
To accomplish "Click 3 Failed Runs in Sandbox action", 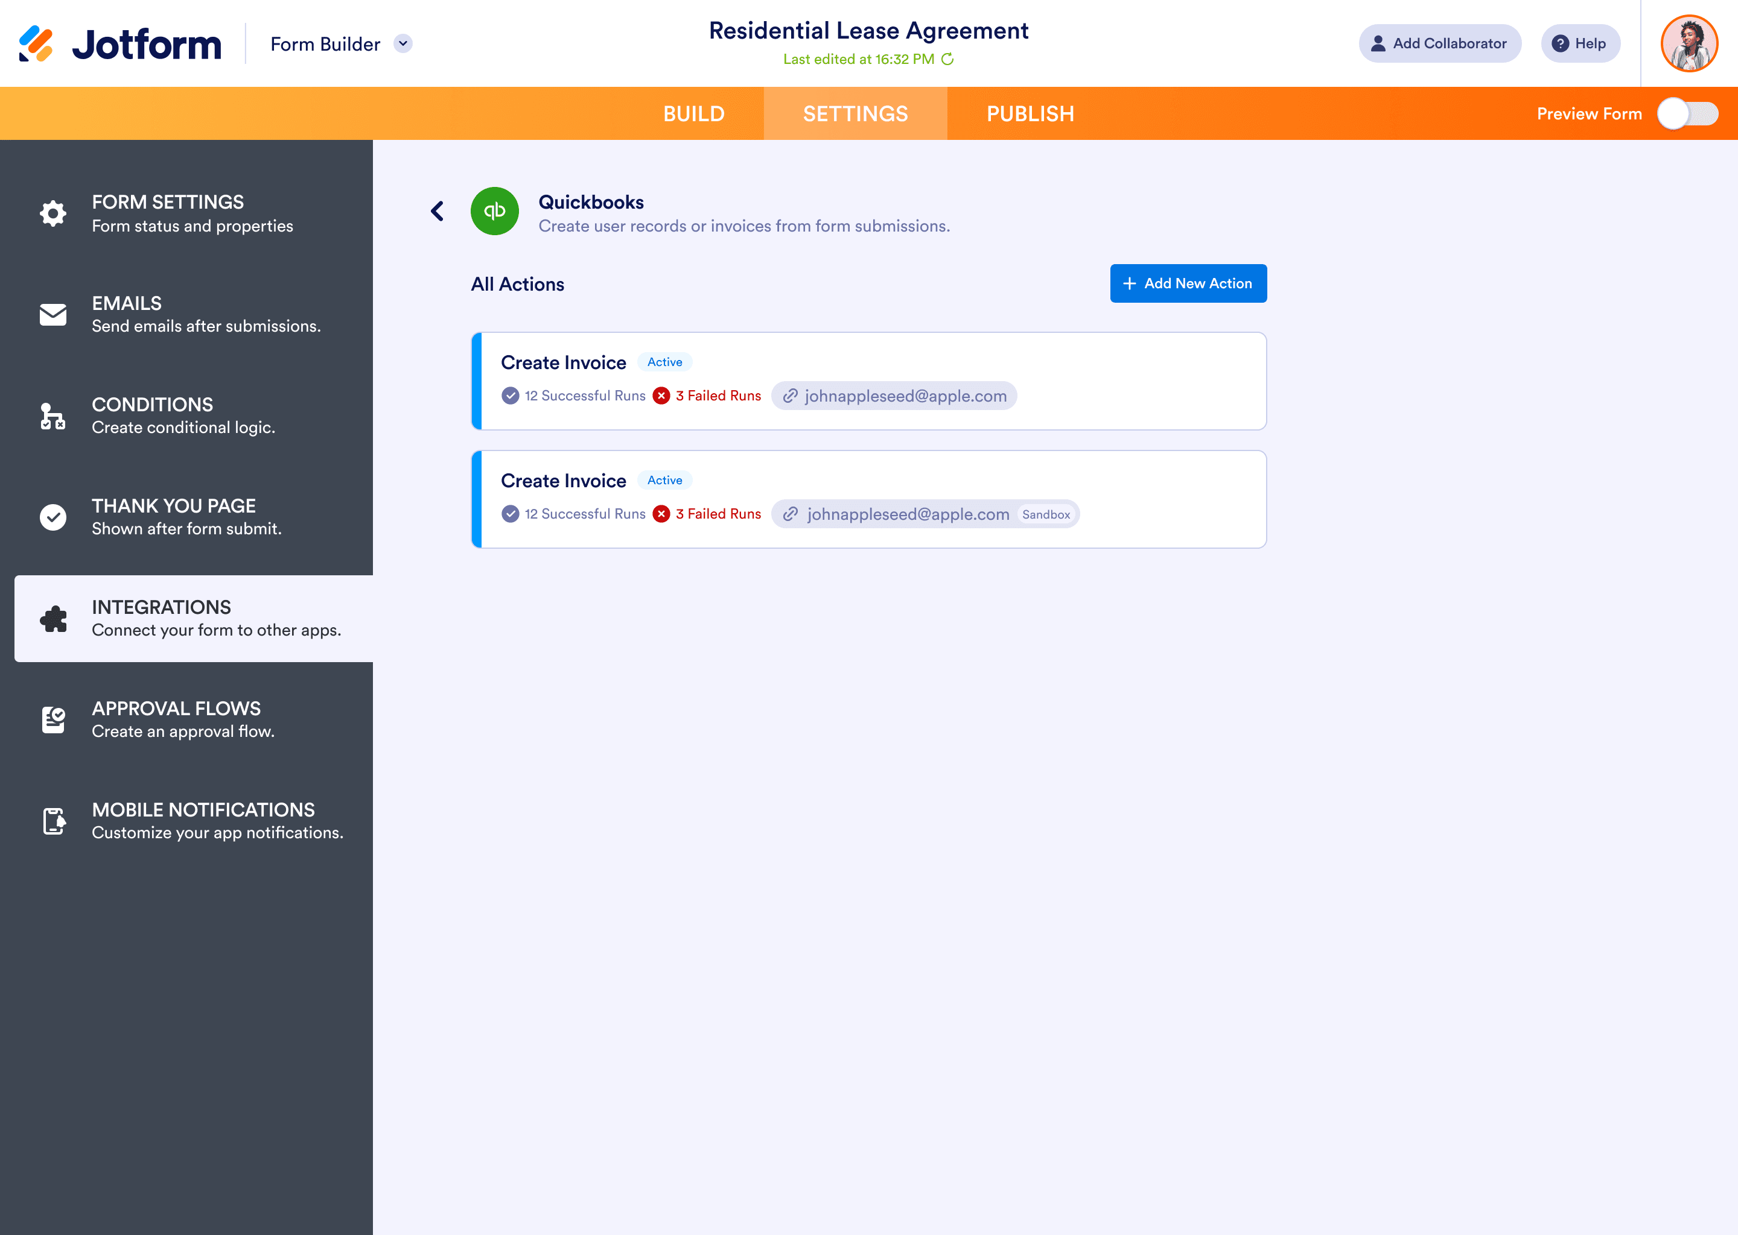I will [718, 515].
